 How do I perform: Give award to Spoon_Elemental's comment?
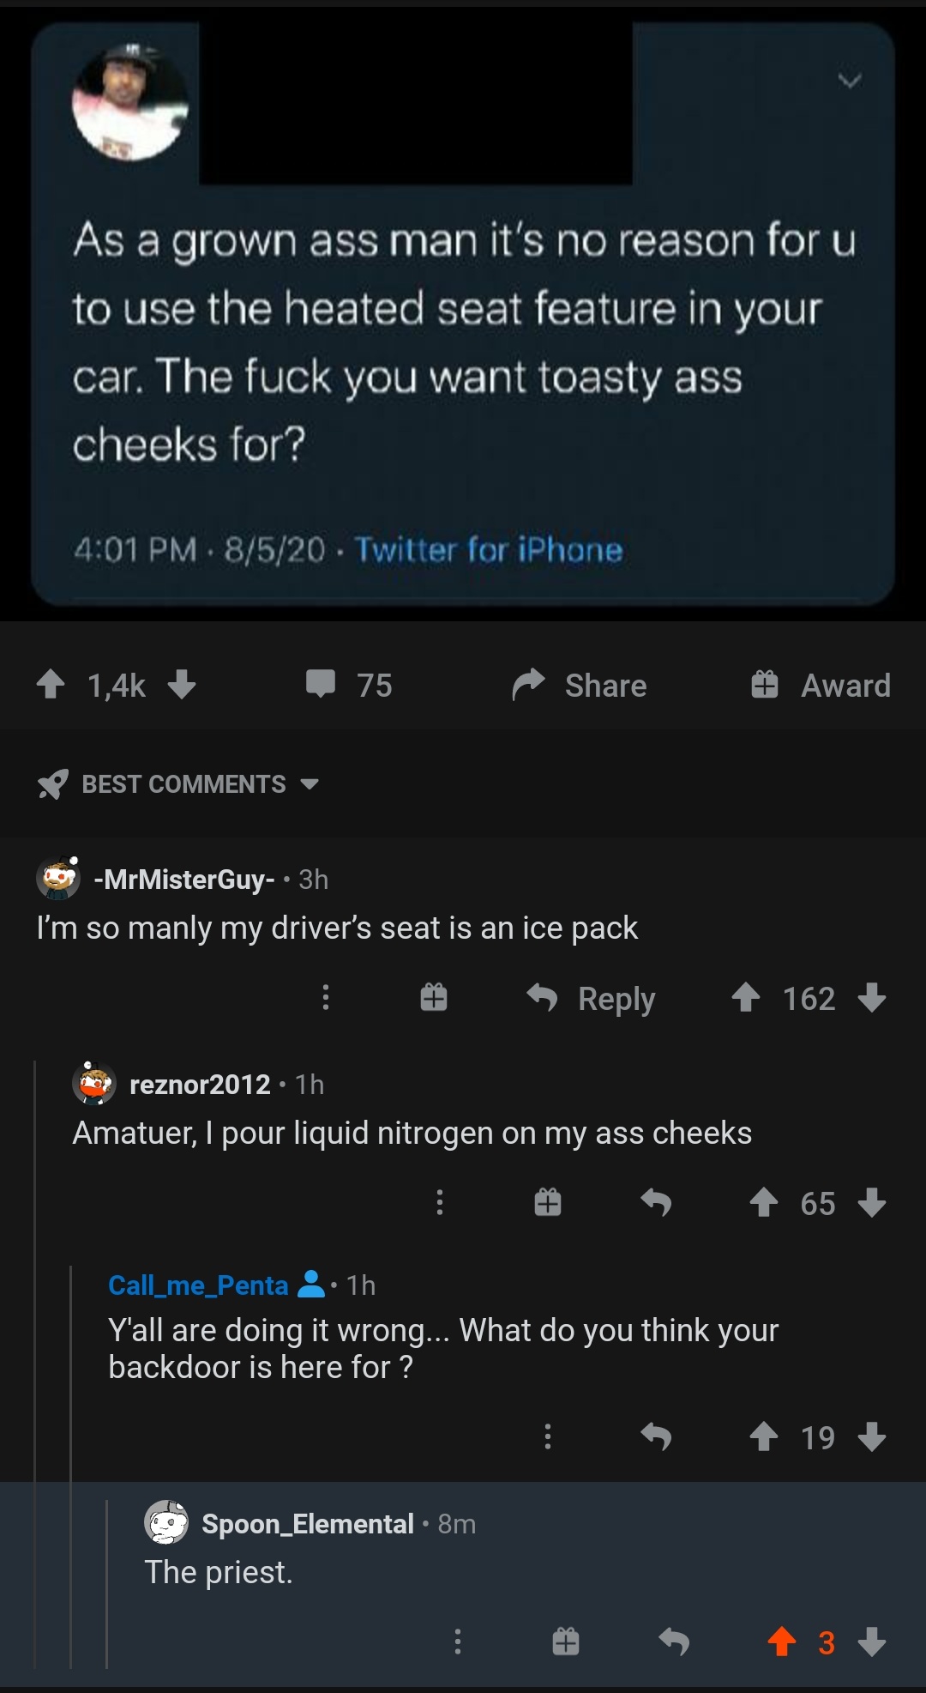pyautogui.click(x=566, y=1642)
